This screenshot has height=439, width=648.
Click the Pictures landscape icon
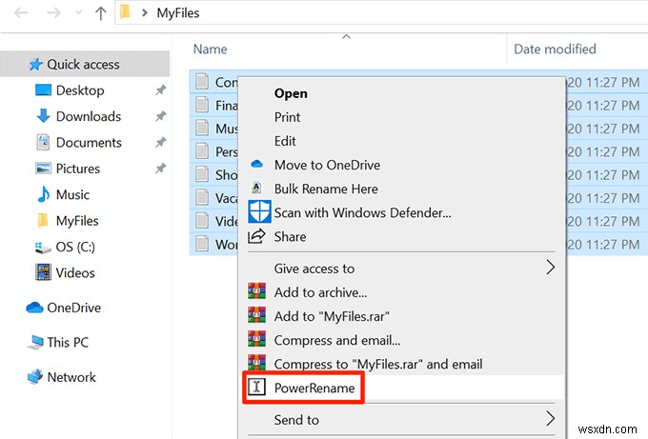[44, 169]
